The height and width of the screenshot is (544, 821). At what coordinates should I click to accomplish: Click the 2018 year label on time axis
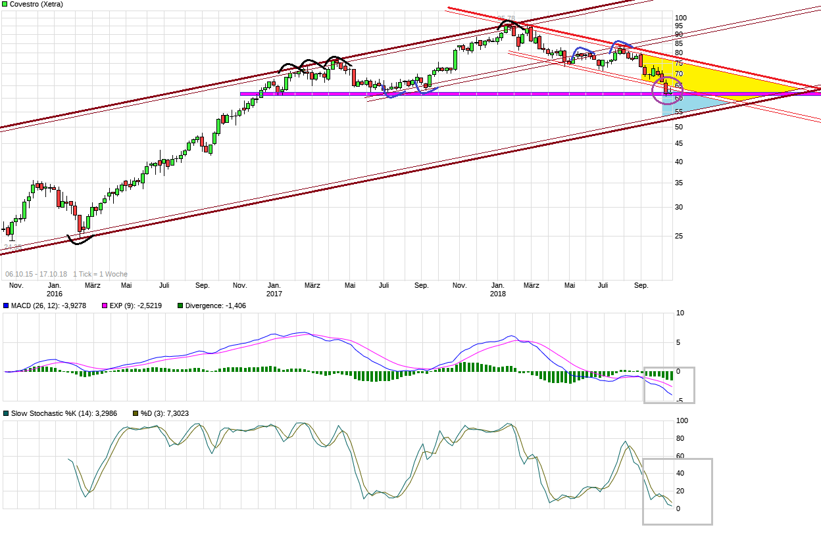497,294
